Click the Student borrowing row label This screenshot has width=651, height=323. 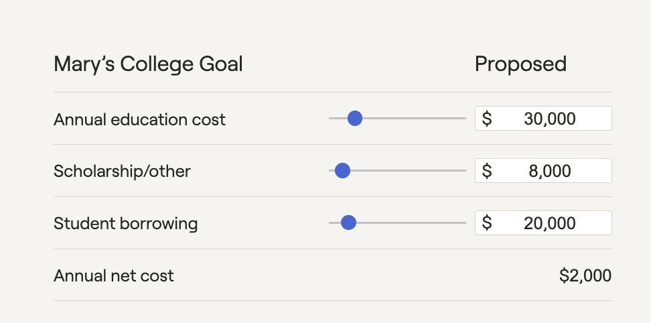125,223
